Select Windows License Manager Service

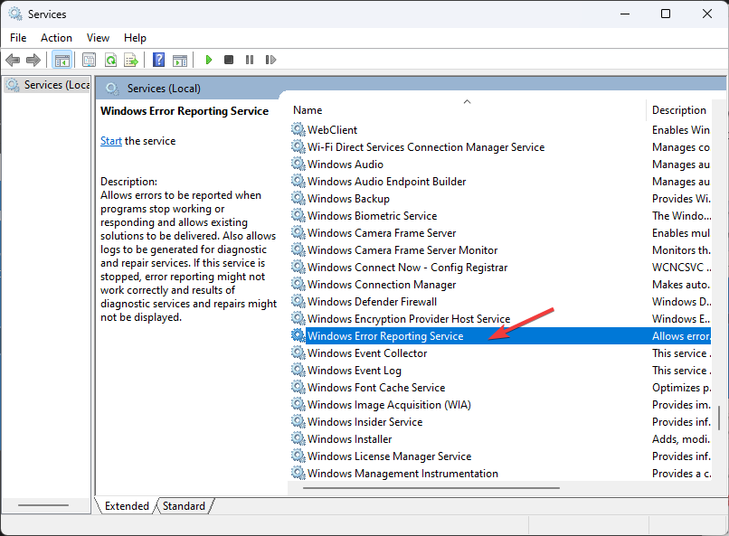tap(501, 456)
